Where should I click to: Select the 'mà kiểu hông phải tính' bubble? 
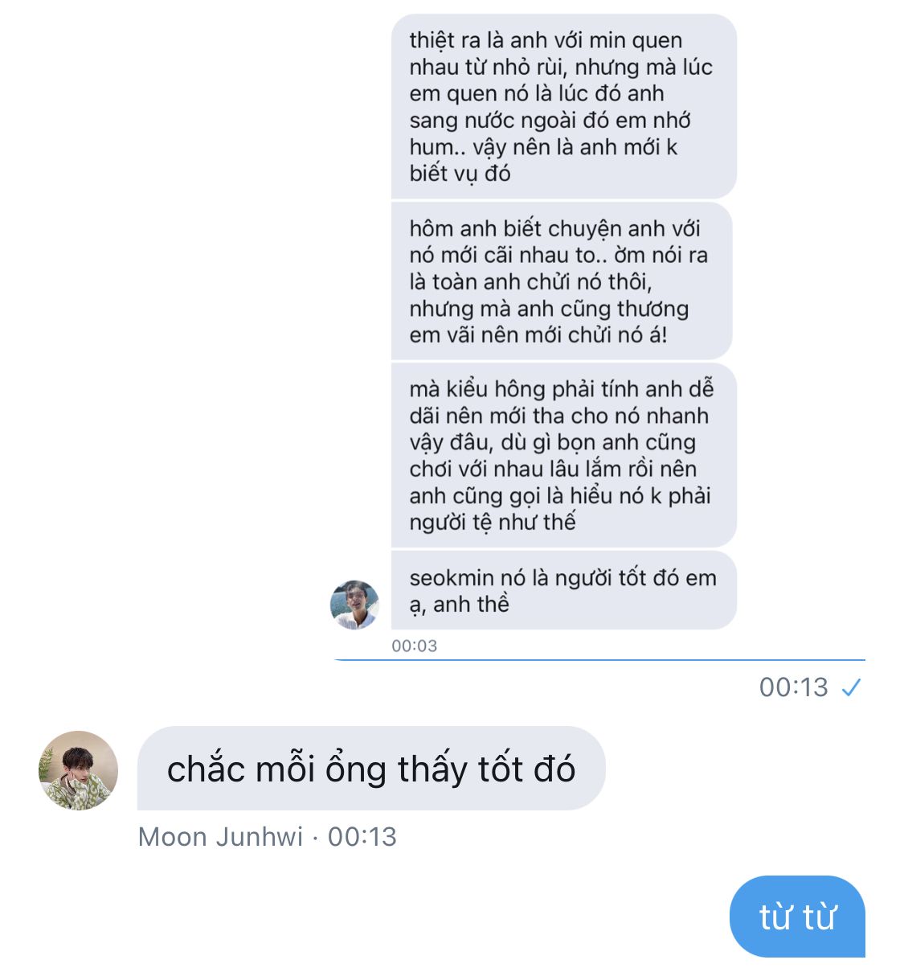click(x=564, y=455)
